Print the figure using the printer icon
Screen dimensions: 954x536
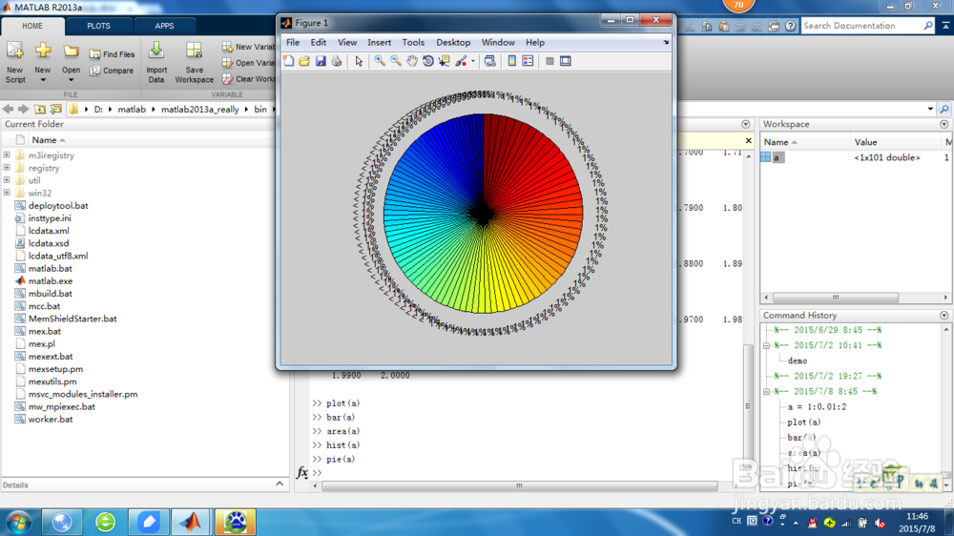337,61
